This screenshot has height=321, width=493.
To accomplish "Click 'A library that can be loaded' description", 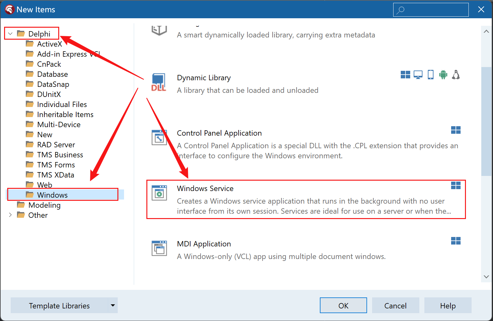I will click(x=247, y=90).
